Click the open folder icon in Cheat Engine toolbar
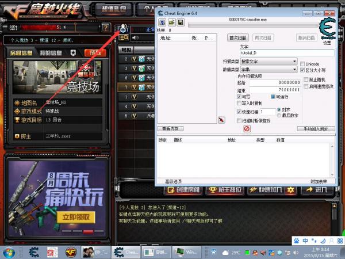The width and height of the screenshot is (345, 259). click(x=171, y=22)
